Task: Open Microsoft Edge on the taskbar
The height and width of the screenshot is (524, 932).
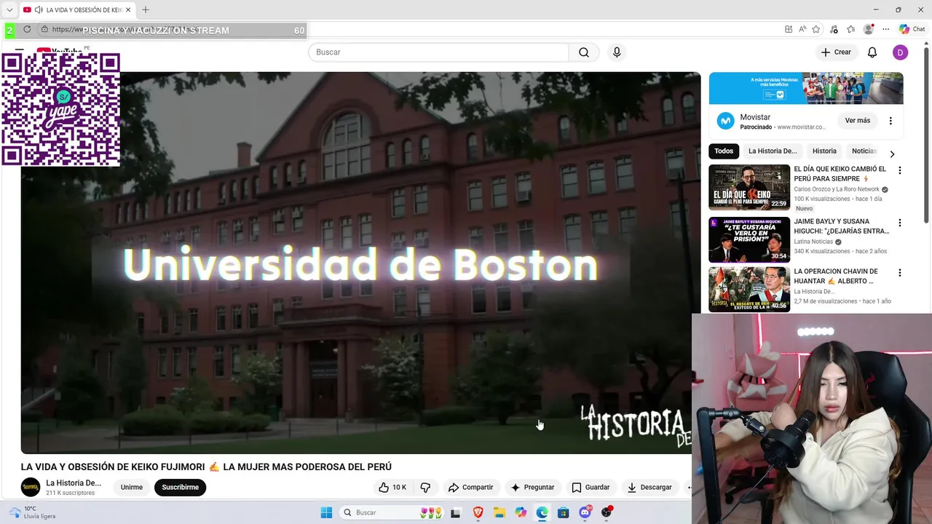Action: [542, 512]
